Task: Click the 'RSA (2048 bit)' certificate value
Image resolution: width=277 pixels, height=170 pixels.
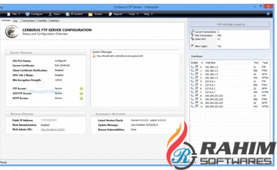Action: (62, 65)
